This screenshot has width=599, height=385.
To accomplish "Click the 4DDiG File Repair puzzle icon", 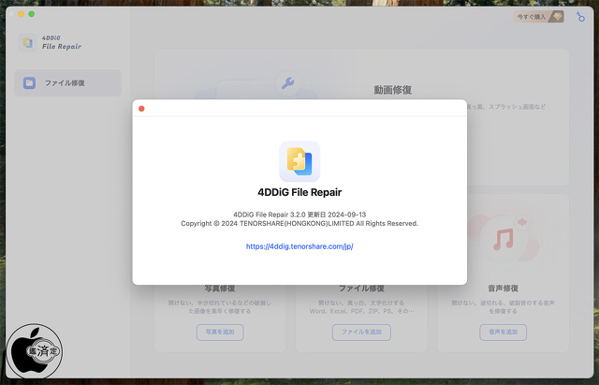I will (x=299, y=161).
